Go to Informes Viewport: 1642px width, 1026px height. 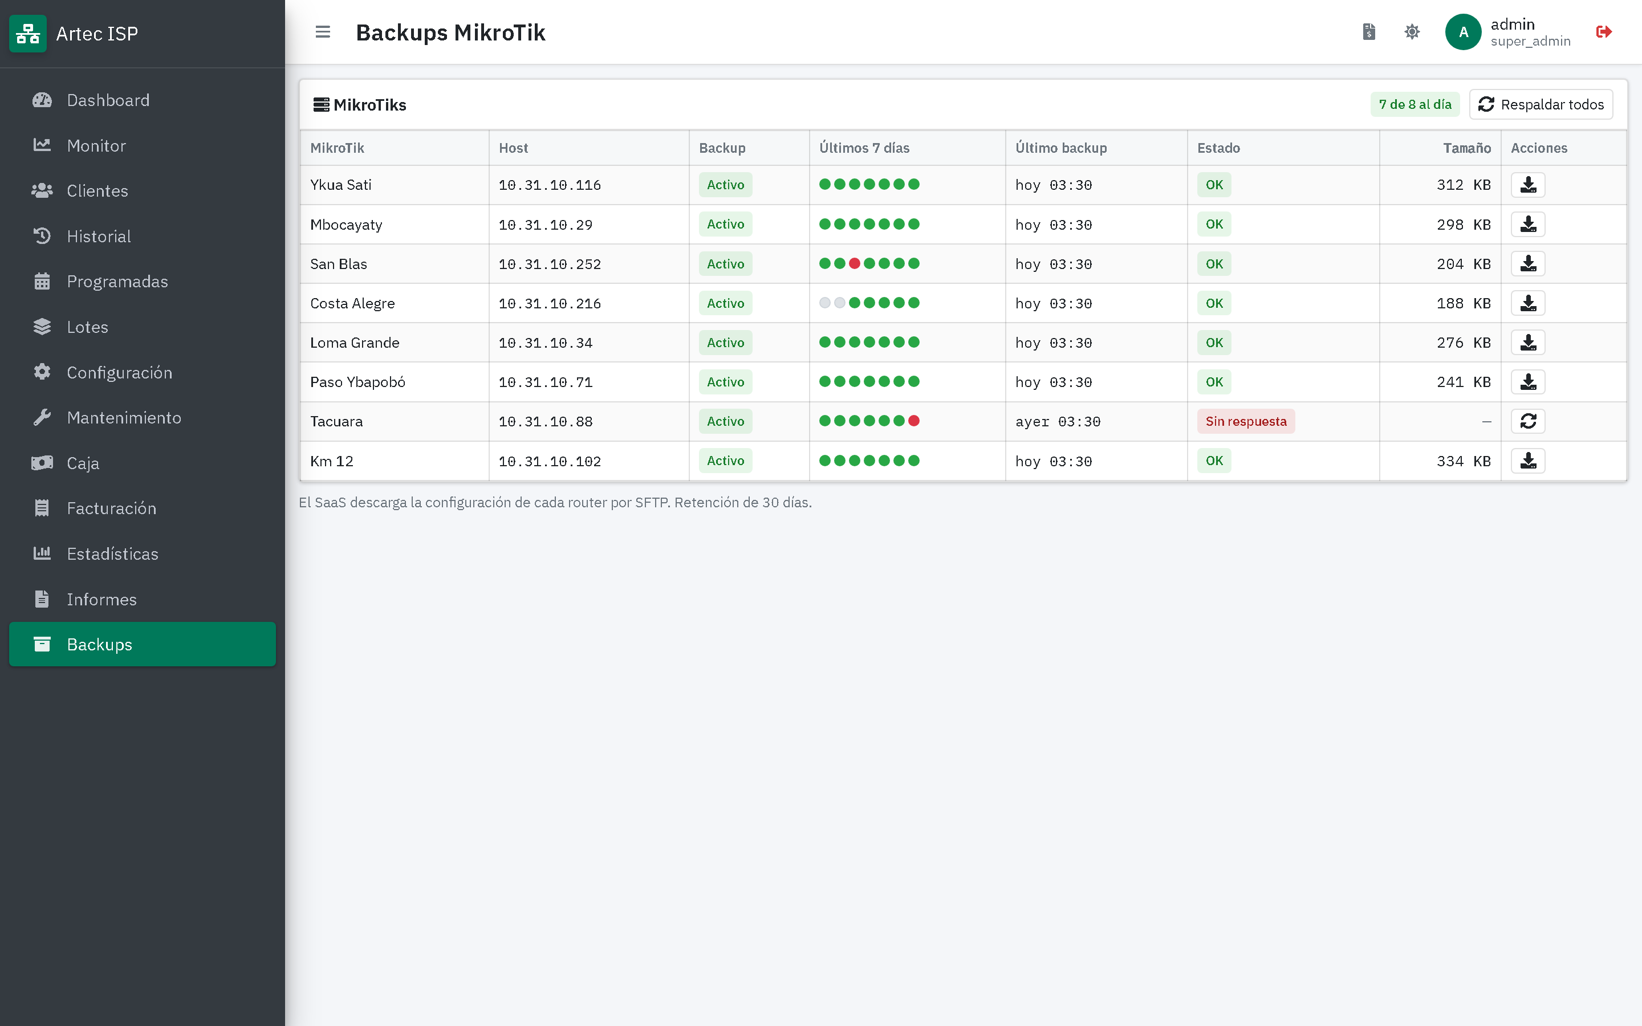pyautogui.click(x=143, y=599)
